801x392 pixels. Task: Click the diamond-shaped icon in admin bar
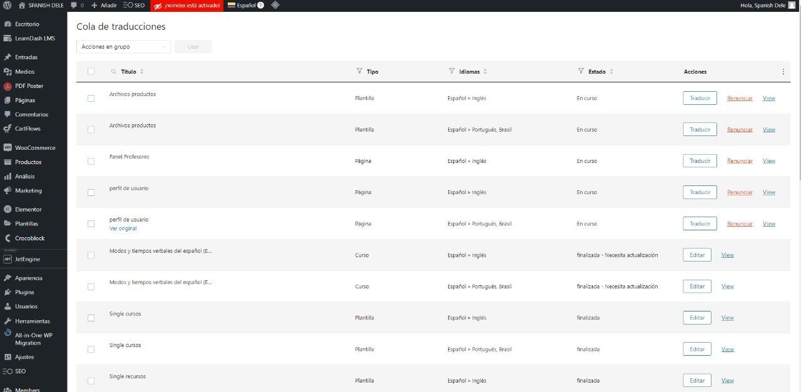point(275,5)
